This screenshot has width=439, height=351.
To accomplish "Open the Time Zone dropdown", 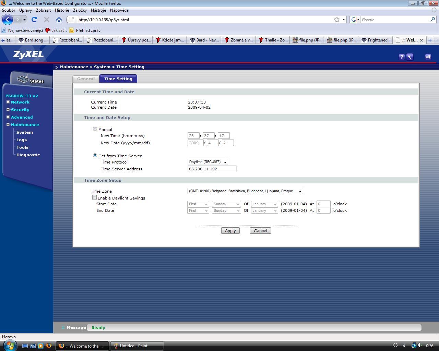I will point(245,191).
